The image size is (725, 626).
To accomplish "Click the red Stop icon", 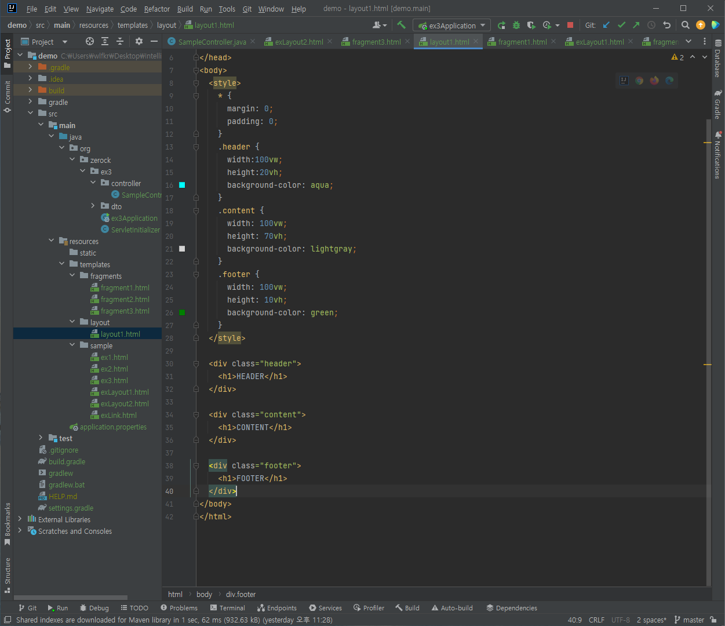I will pyautogui.click(x=570, y=25).
